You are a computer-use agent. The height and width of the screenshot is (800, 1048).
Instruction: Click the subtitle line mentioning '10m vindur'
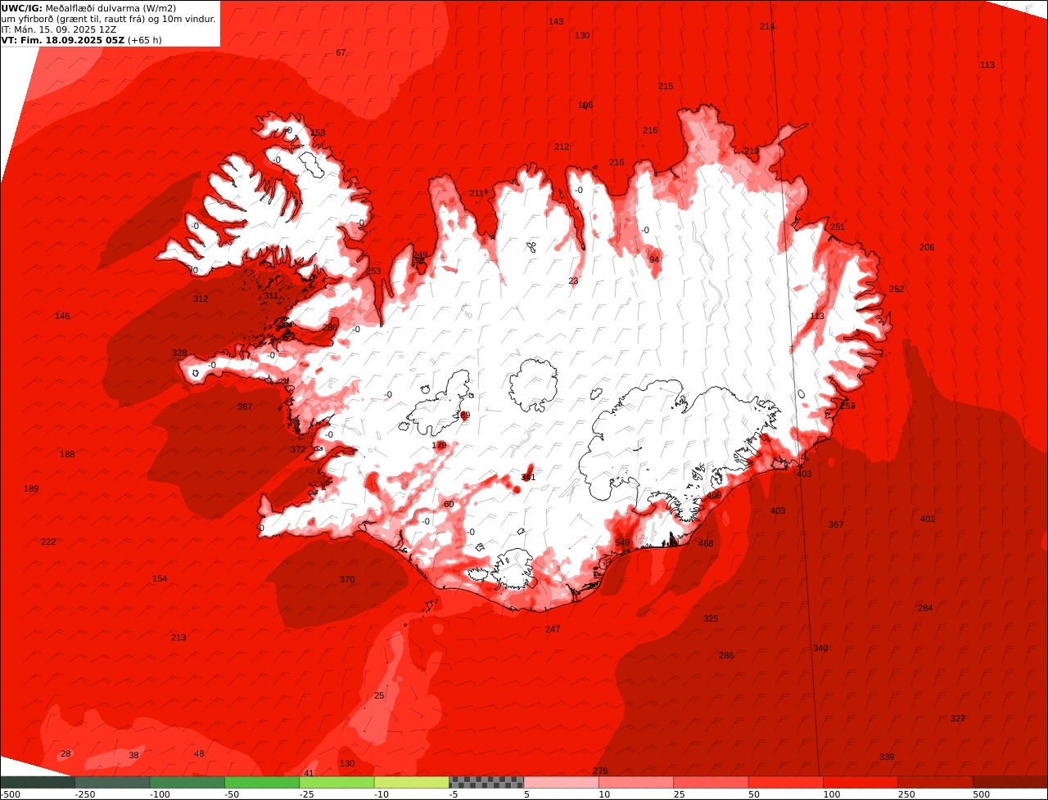[108, 19]
